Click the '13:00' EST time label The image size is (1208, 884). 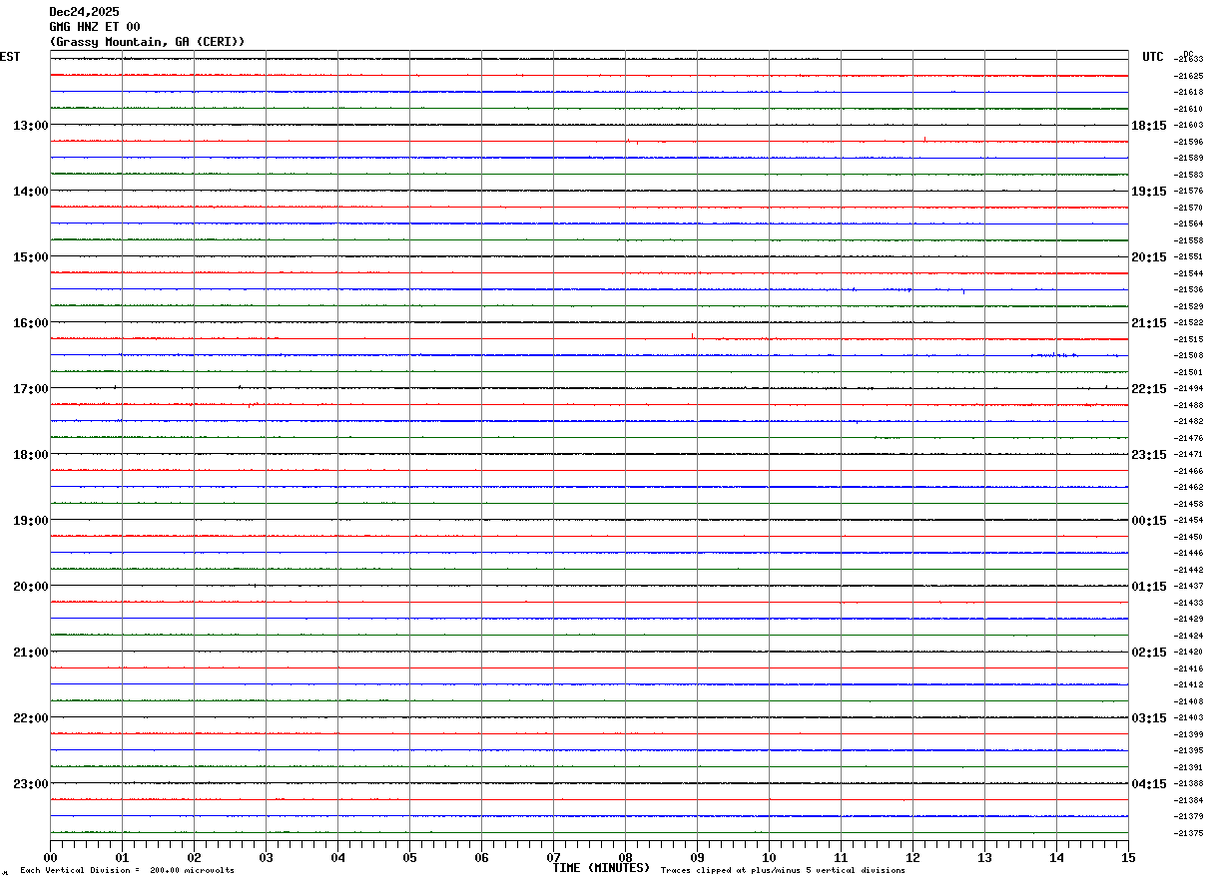30,126
